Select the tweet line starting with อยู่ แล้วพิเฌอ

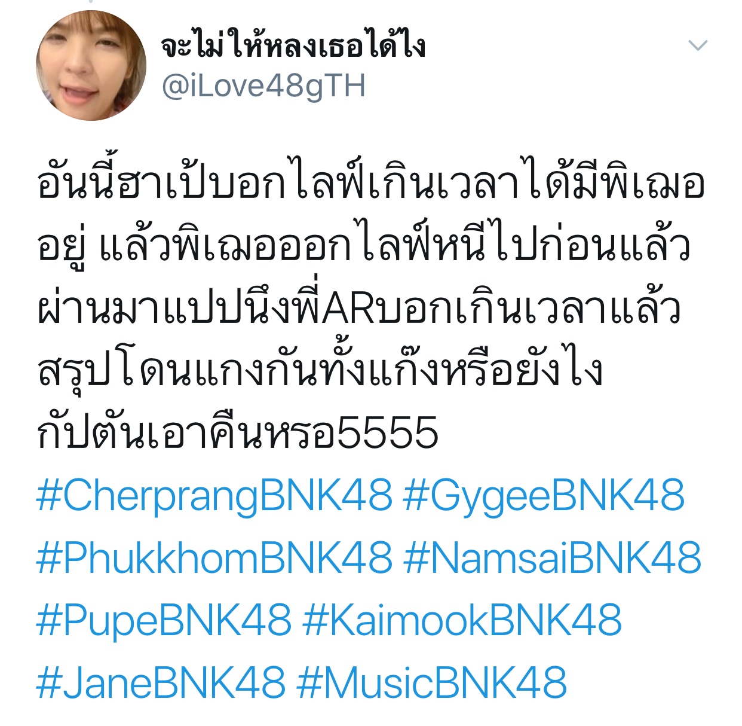(363, 243)
